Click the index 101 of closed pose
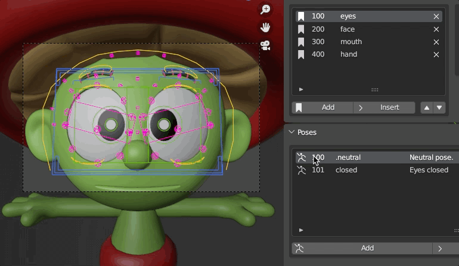 [x=318, y=170]
